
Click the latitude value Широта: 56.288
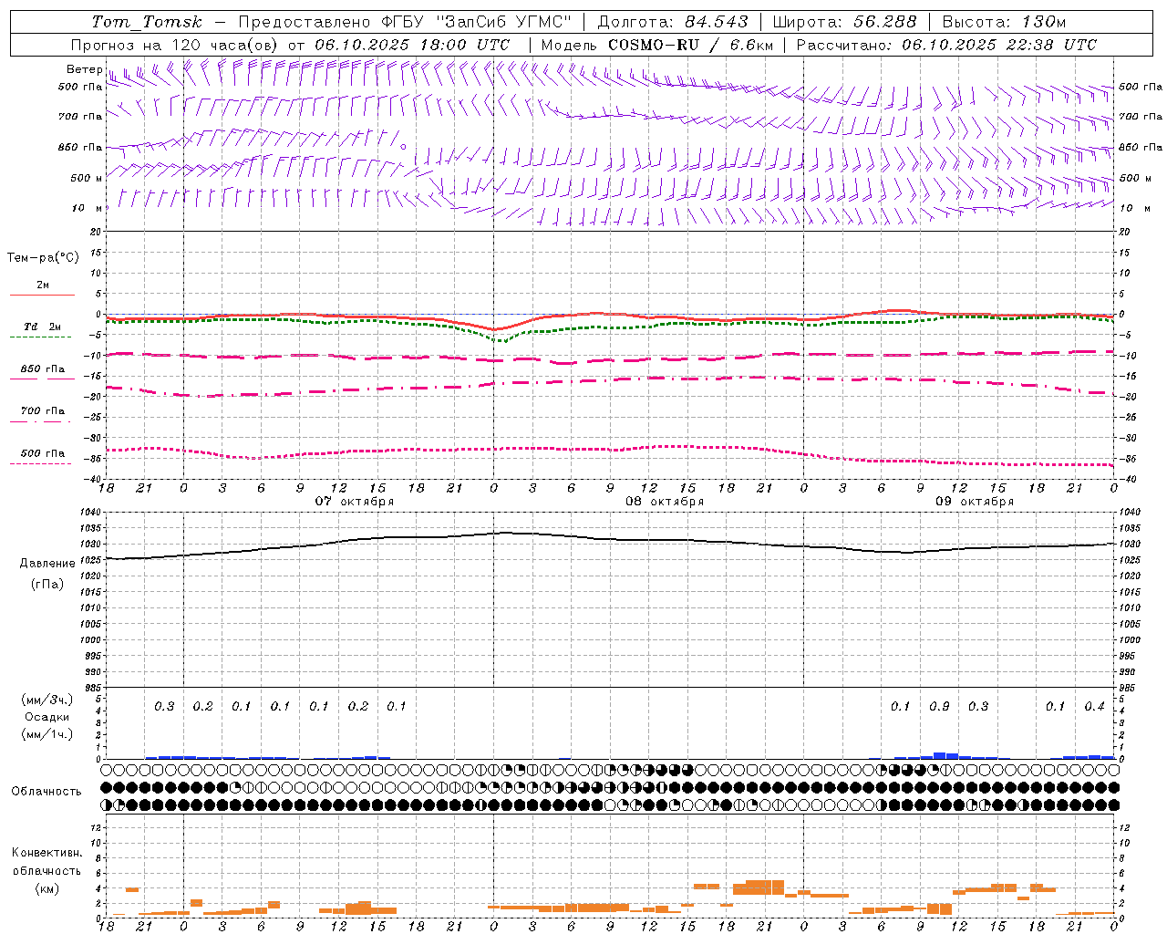tap(844, 22)
